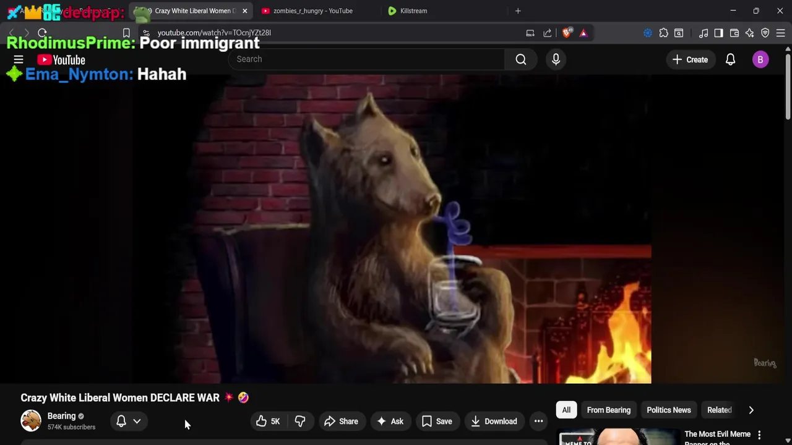792x445 pixels.
Task: Open the YouTube hamburger guide menu
Action: pyautogui.click(x=19, y=60)
